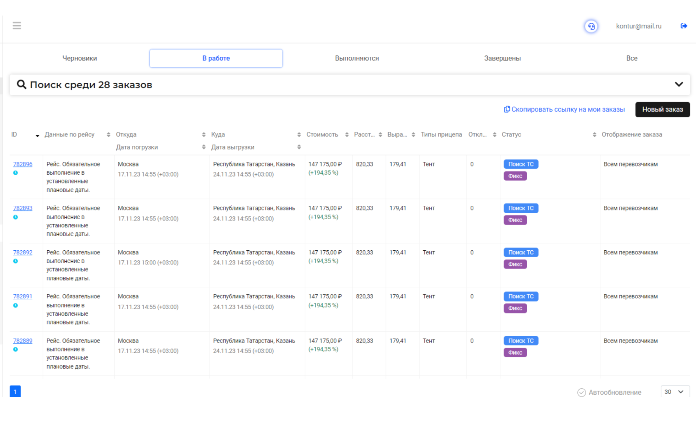The width and height of the screenshot is (696, 425).
Task: Click Тент trailer type of order 782893
Action: click(x=429, y=208)
